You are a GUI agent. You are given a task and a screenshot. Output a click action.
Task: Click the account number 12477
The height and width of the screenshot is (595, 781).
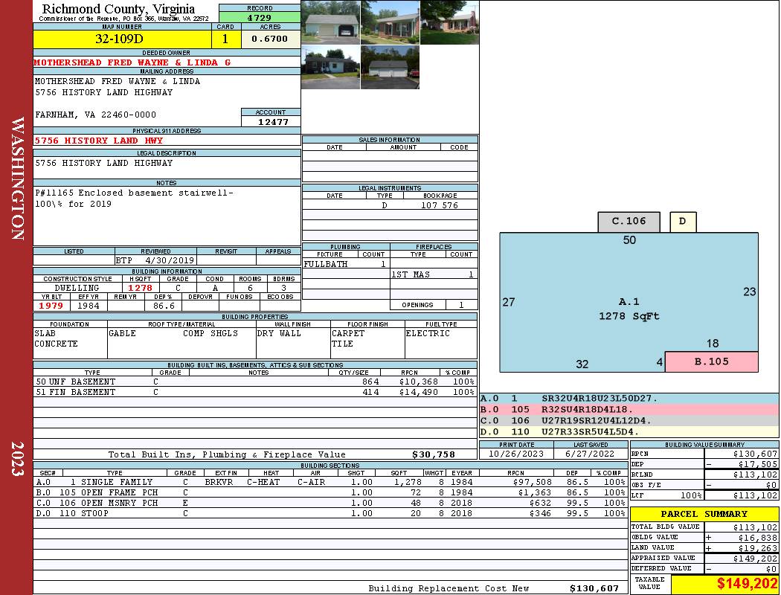pos(271,121)
